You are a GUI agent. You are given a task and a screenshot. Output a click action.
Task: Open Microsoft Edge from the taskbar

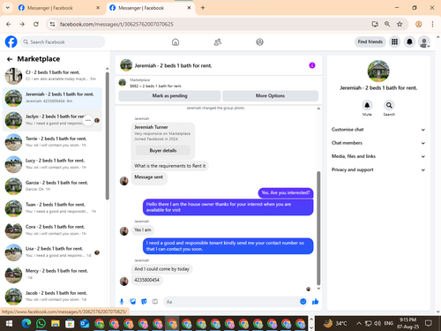tap(26, 324)
